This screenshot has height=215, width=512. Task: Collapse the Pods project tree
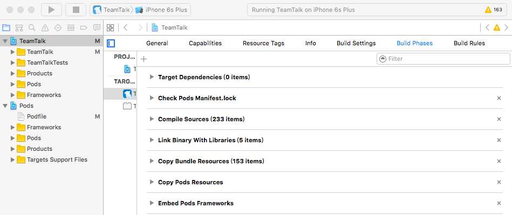[5, 106]
